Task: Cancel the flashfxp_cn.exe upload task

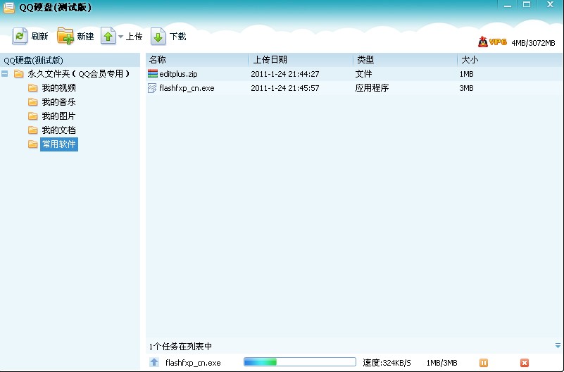Action: pos(525,363)
